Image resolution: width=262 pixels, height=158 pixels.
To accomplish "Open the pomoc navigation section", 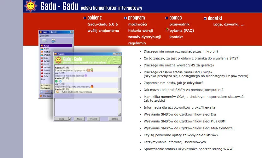I will point(175,18).
